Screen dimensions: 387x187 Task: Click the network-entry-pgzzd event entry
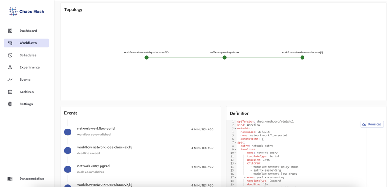(x=93, y=166)
